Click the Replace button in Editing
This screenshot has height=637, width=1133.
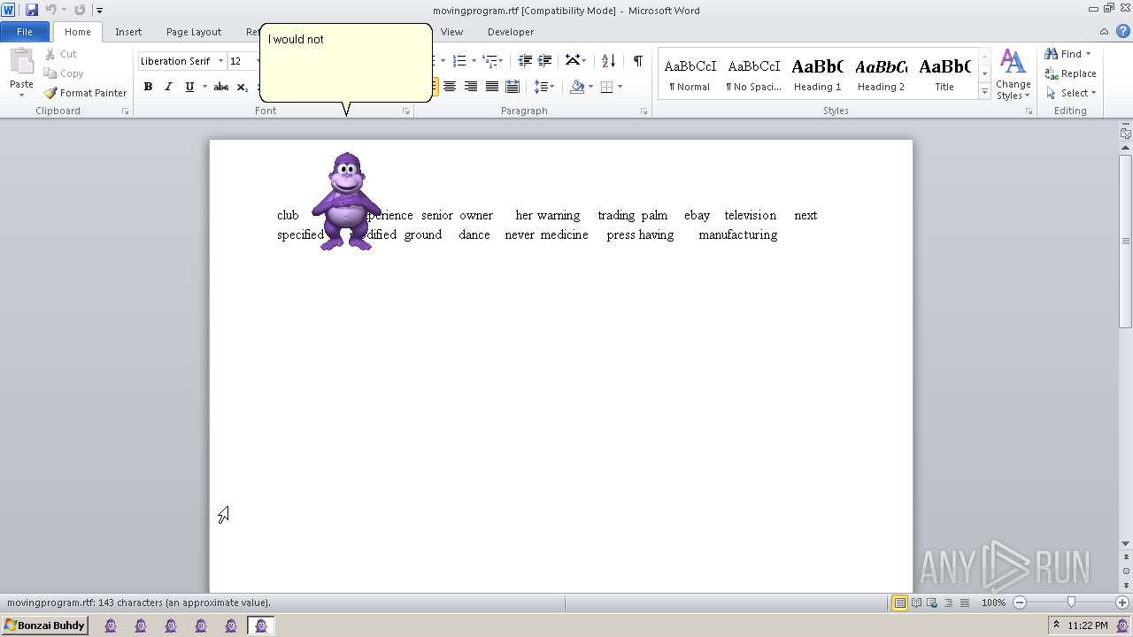(1071, 73)
